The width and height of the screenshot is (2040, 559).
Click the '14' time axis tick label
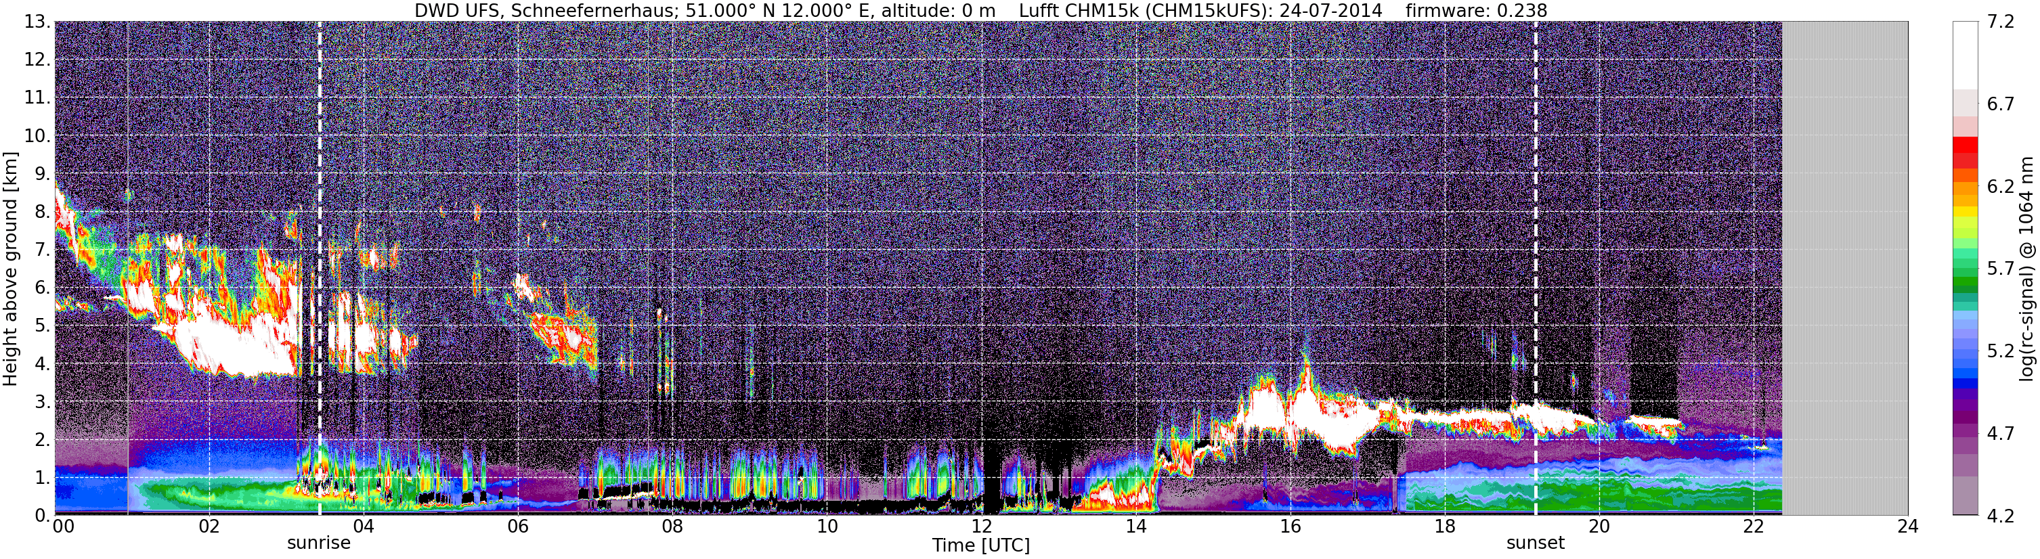(x=1135, y=527)
